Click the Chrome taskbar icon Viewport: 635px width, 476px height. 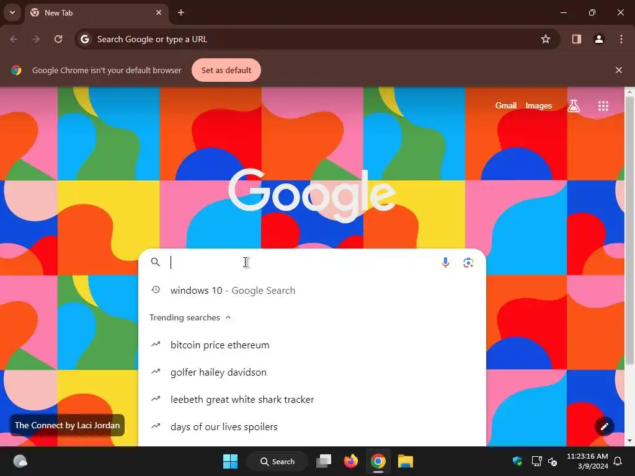[378, 461]
